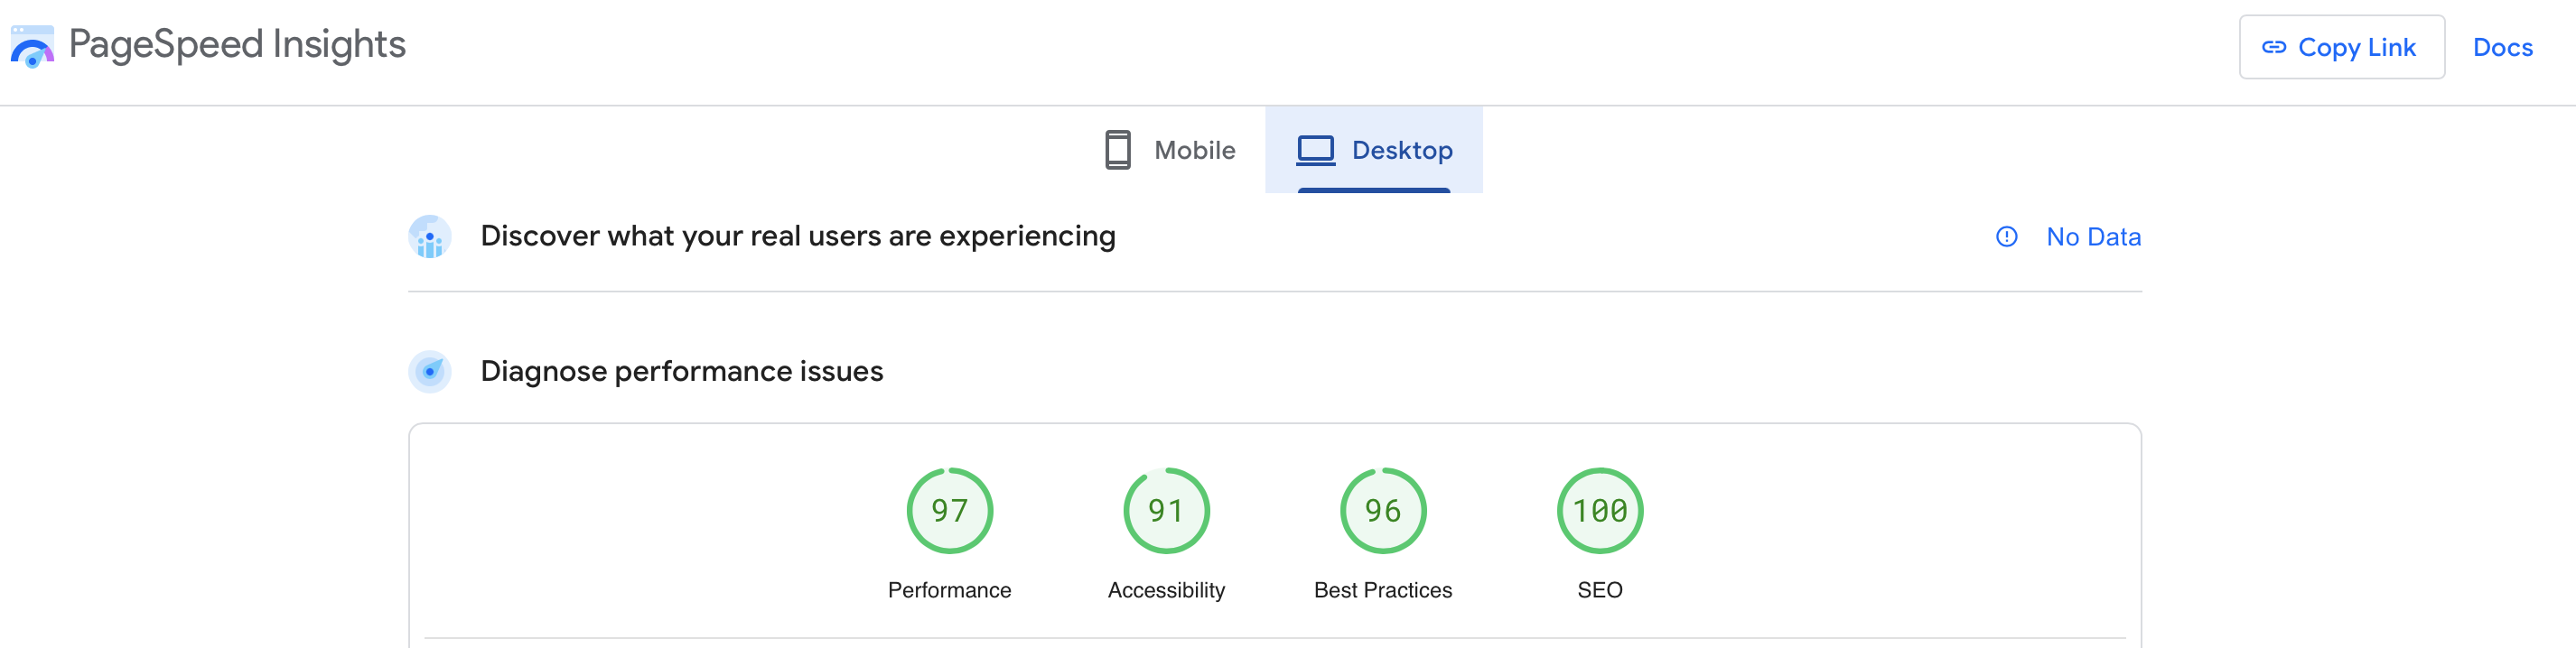Open the SEO score gauge 100

(x=1599, y=510)
